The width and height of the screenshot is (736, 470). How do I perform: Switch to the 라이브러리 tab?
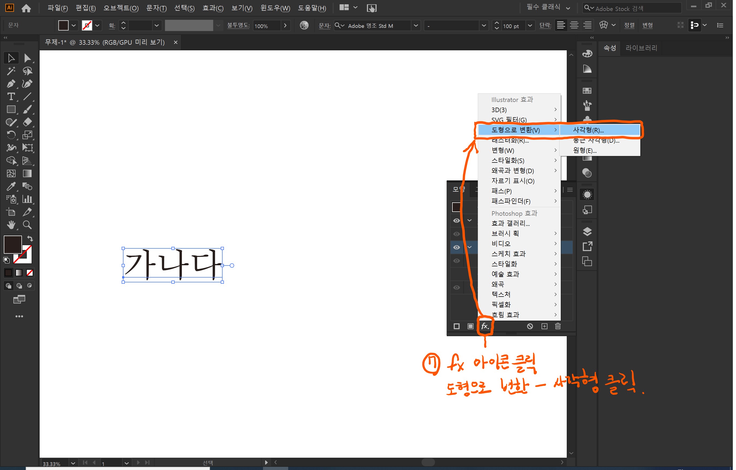[641, 48]
